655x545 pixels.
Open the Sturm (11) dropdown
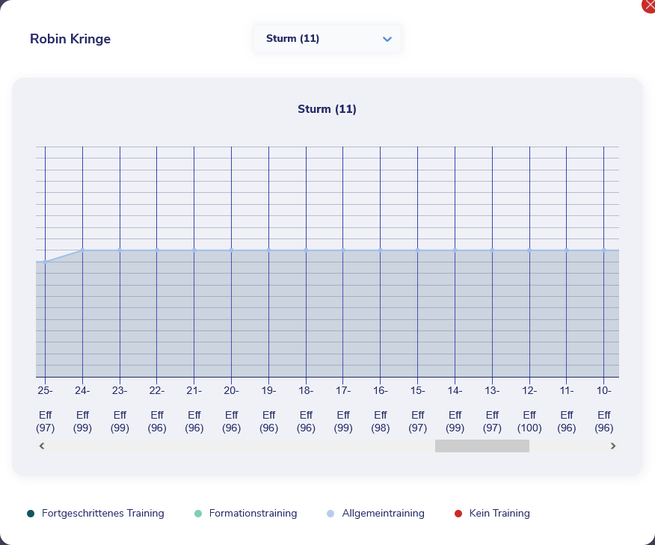pyautogui.click(x=327, y=39)
